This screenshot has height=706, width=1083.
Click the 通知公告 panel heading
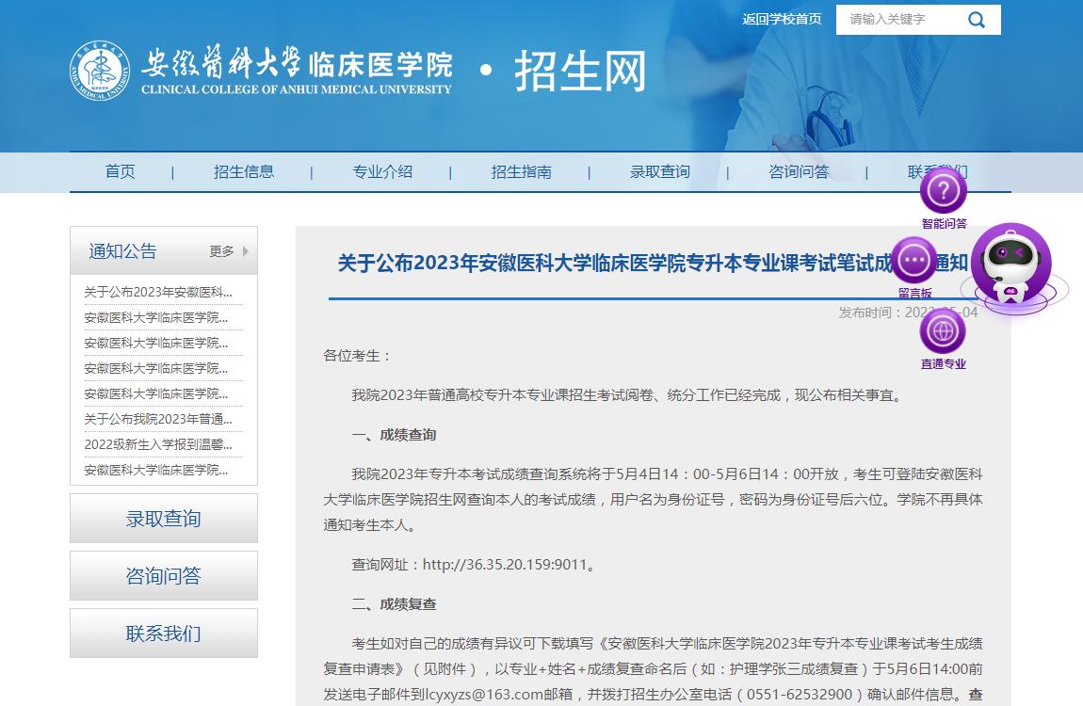pos(123,251)
